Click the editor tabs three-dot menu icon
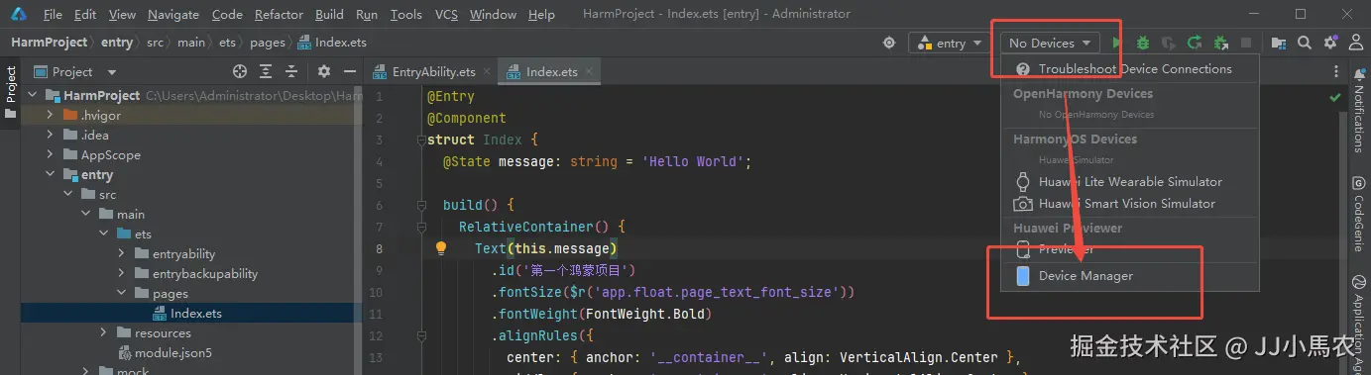This screenshot has width=1371, height=375. (x=1335, y=71)
